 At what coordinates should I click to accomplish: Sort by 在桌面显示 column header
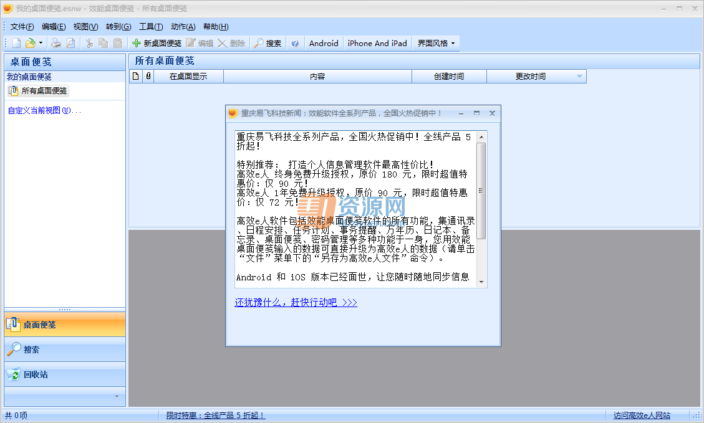[188, 76]
